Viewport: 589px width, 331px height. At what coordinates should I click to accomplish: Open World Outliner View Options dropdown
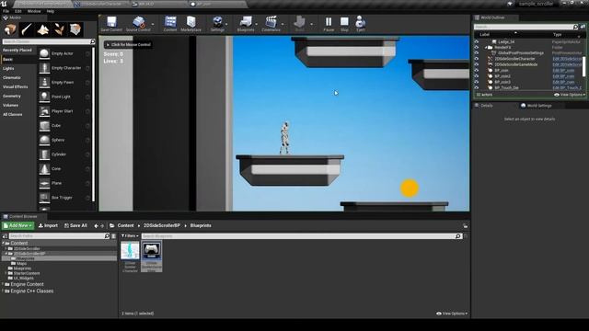click(x=570, y=95)
